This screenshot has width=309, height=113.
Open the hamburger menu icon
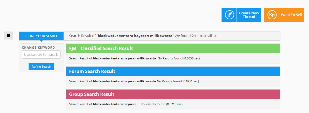click(x=9, y=36)
